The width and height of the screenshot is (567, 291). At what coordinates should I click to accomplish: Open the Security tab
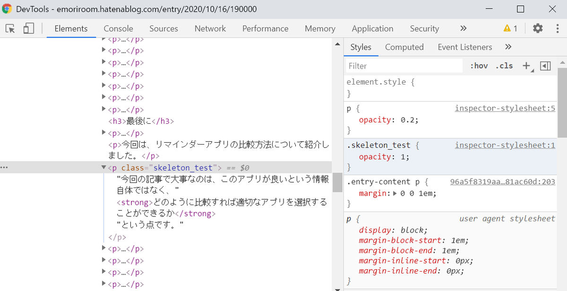[x=424, y=28]
